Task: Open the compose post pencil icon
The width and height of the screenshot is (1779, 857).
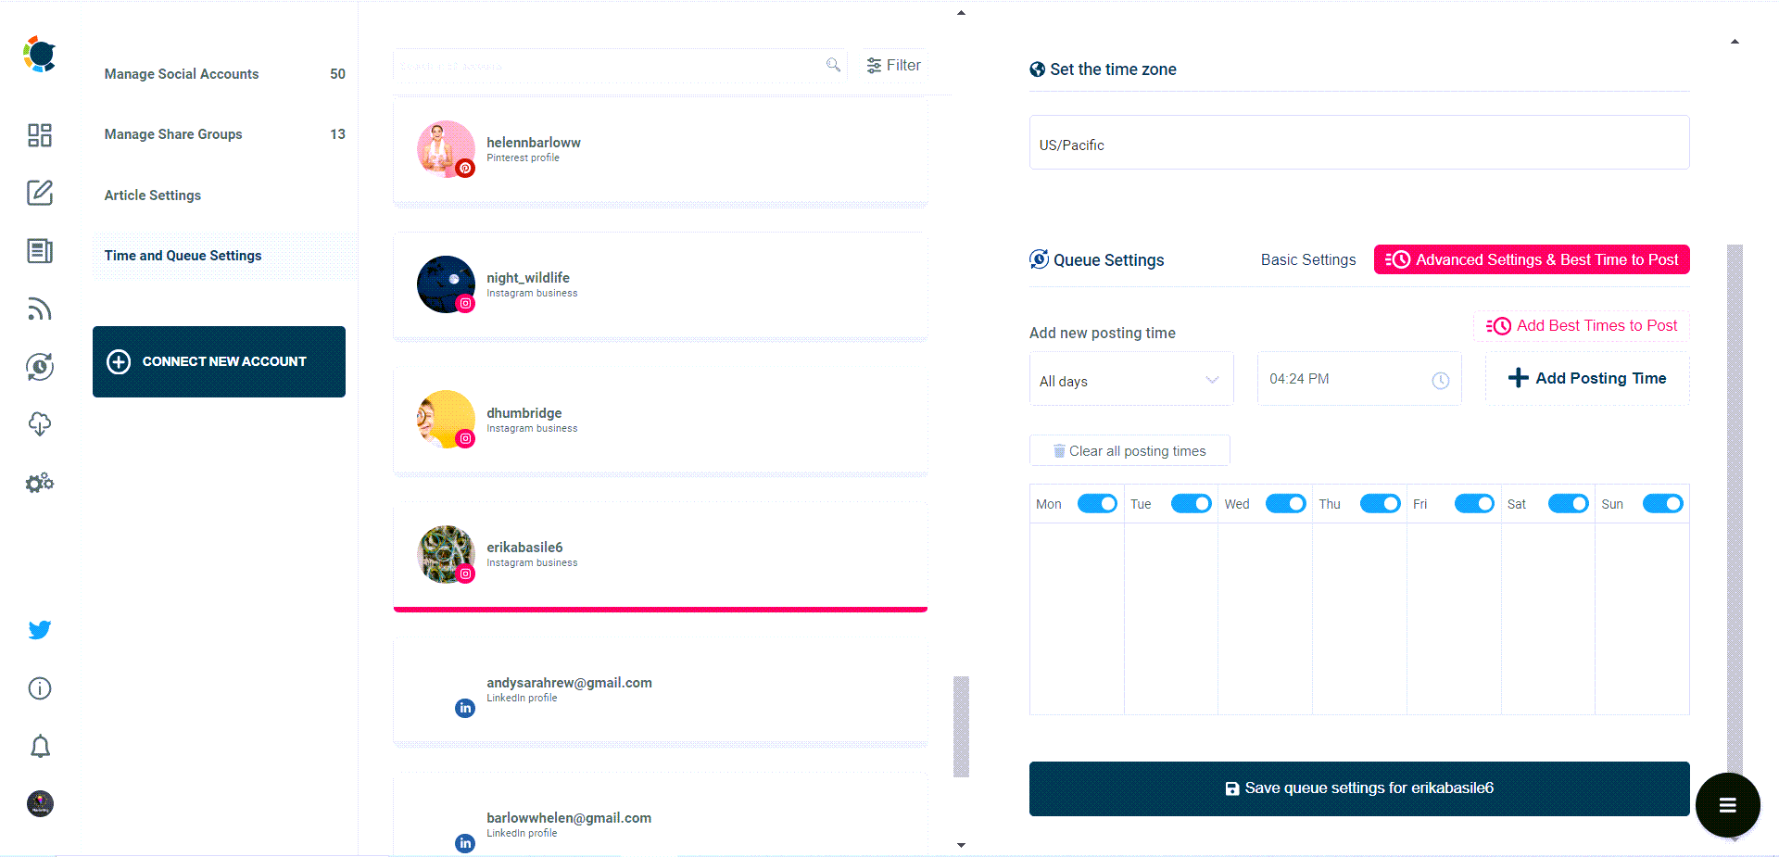Action: point(40,193)
